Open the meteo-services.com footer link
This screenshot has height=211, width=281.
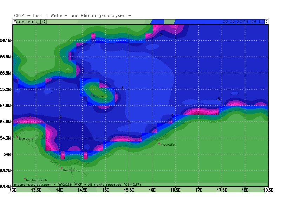coord(33,184)
